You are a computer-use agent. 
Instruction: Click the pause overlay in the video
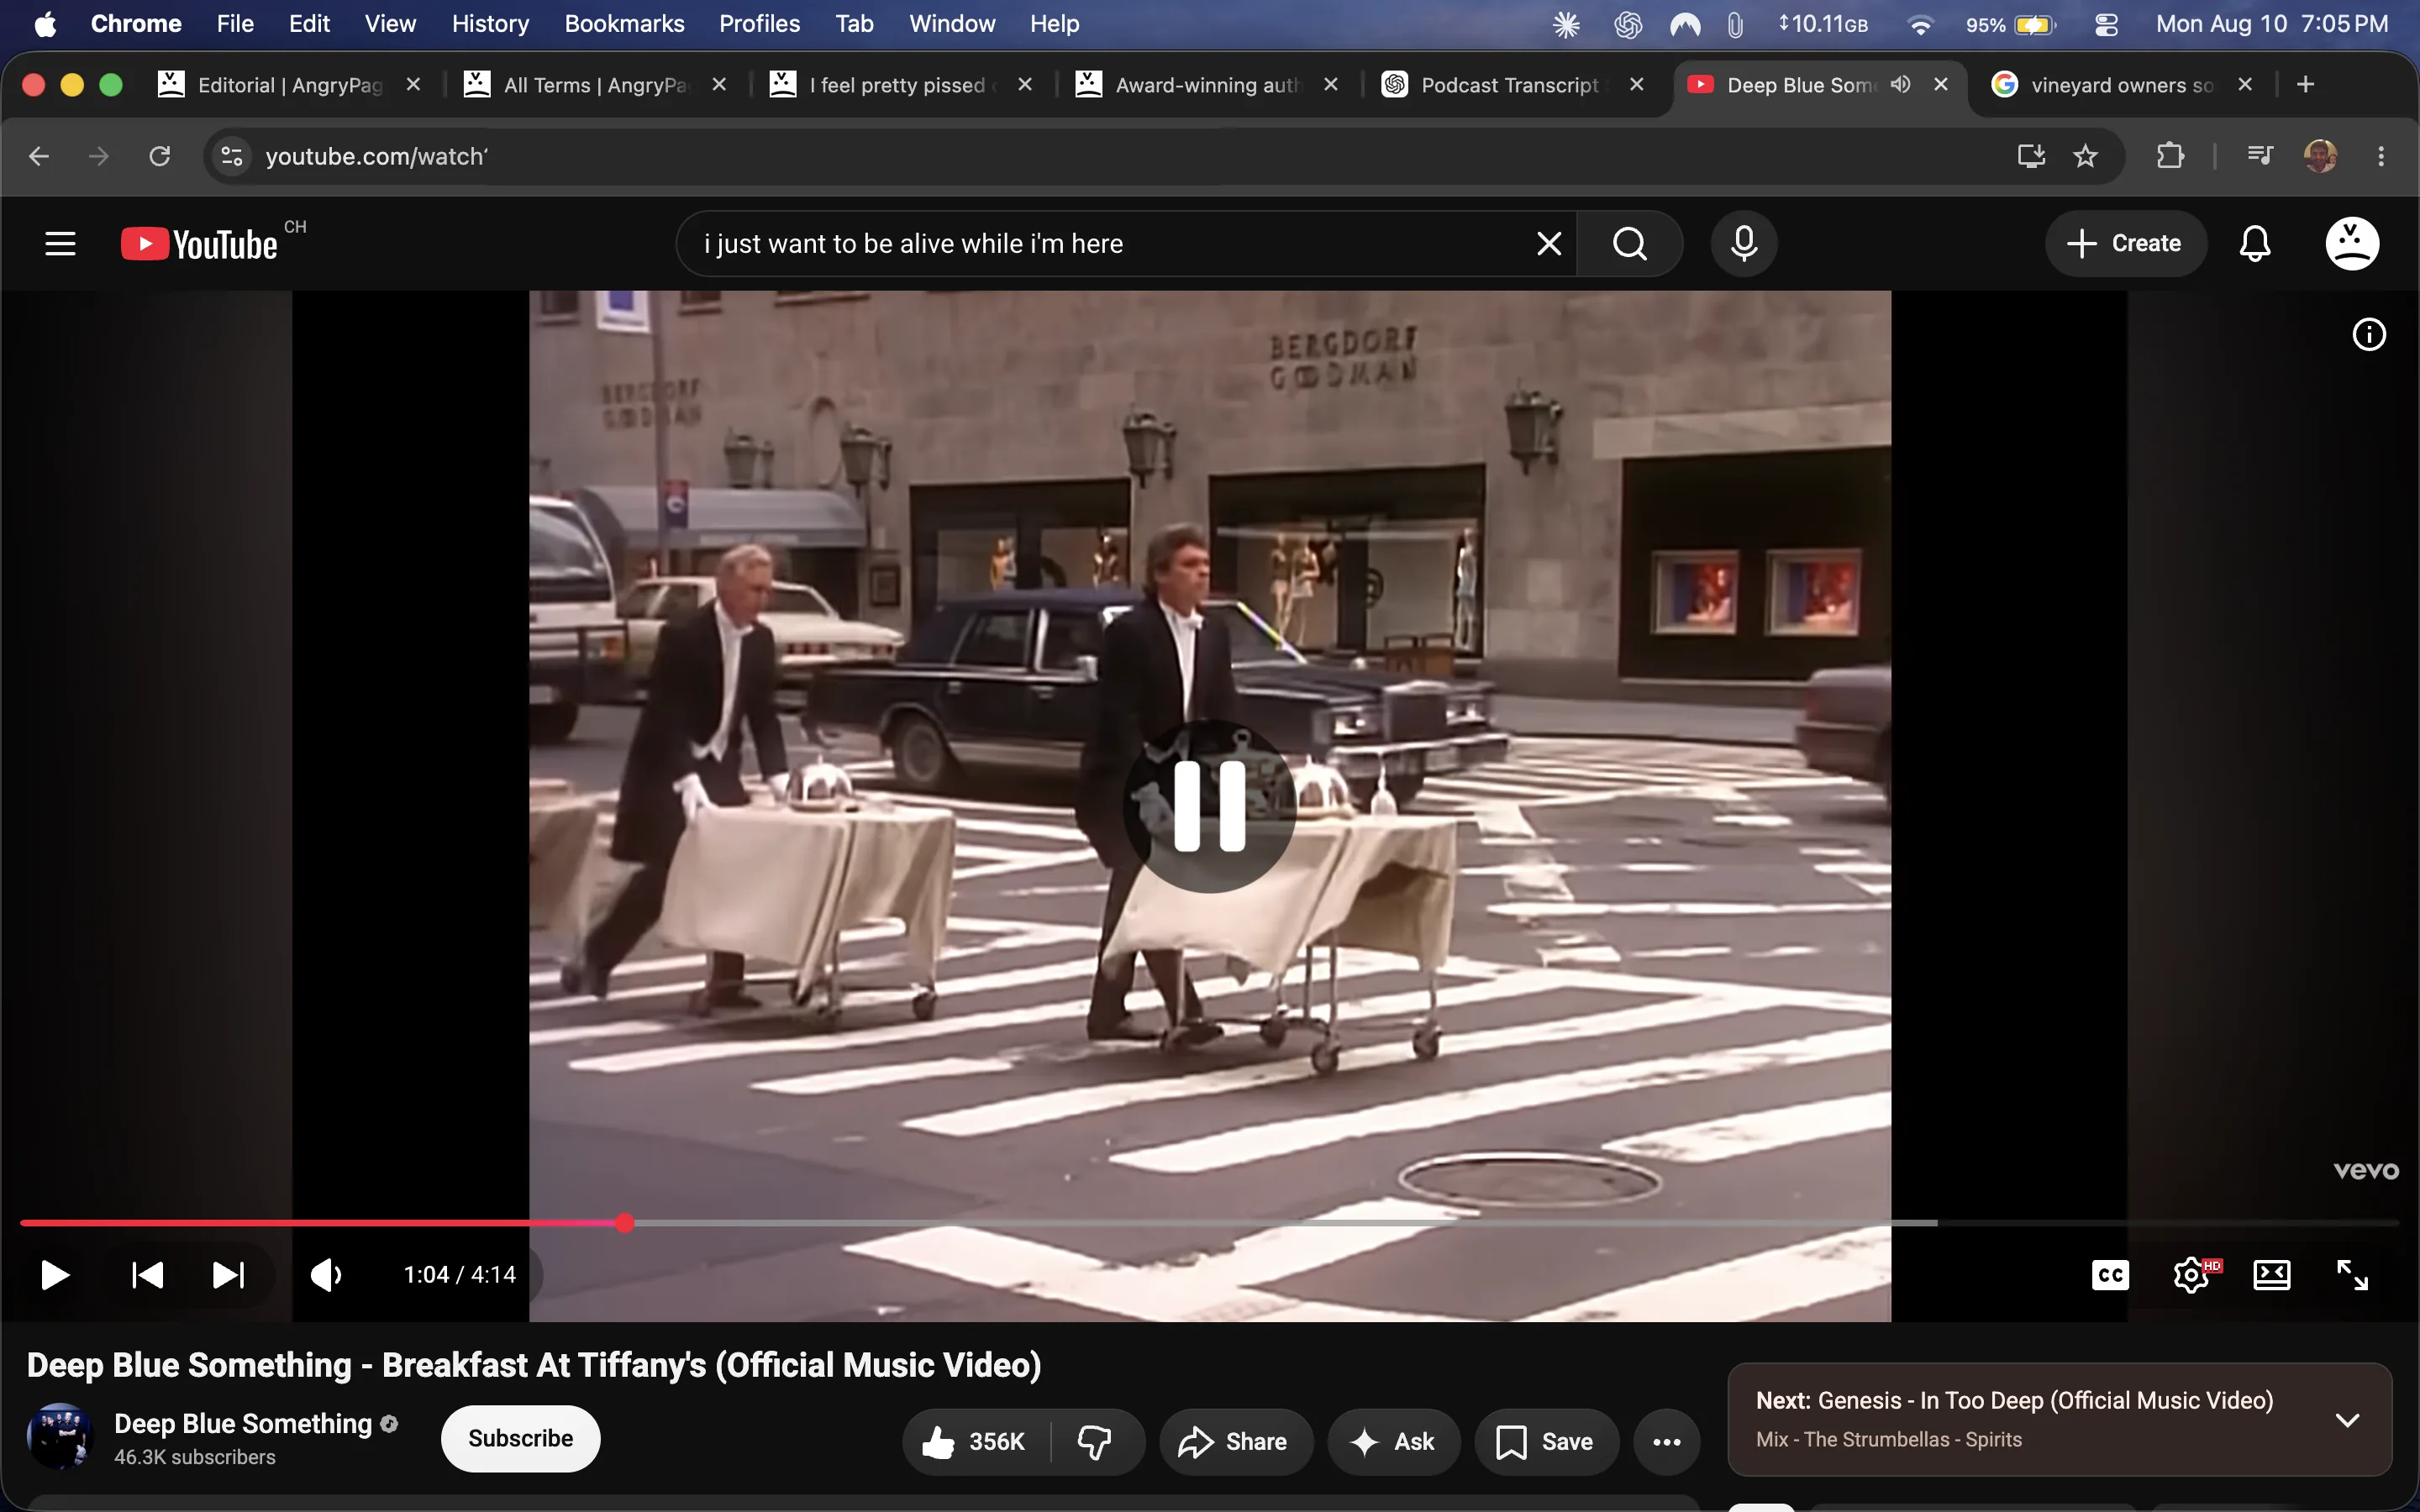(x=1210, y=806)
